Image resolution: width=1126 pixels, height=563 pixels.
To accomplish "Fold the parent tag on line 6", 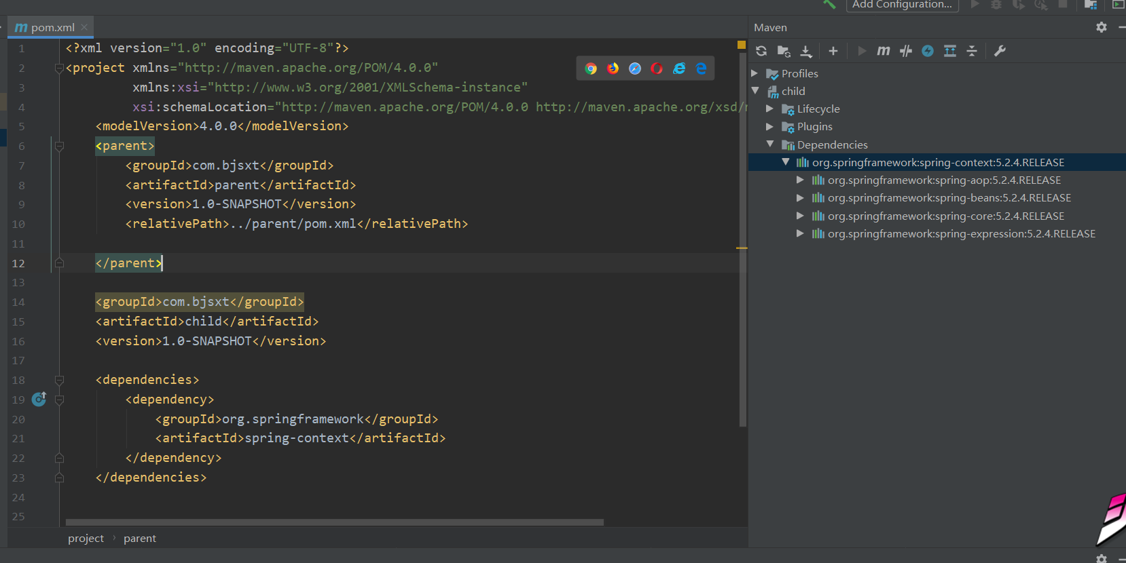I will pyautogui.click(x=59, y=146).
